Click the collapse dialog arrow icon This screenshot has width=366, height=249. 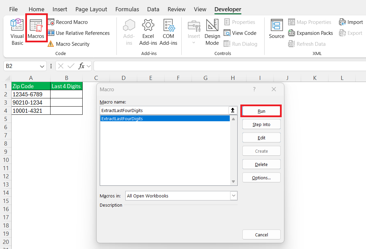click(233, 110)
